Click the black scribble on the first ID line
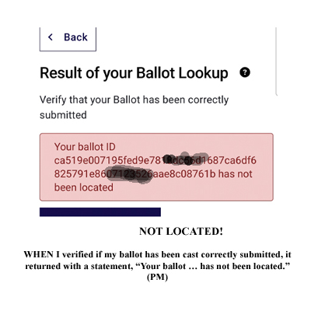The height and width of the screenshot is (311, 311). (x=186, y=158)
